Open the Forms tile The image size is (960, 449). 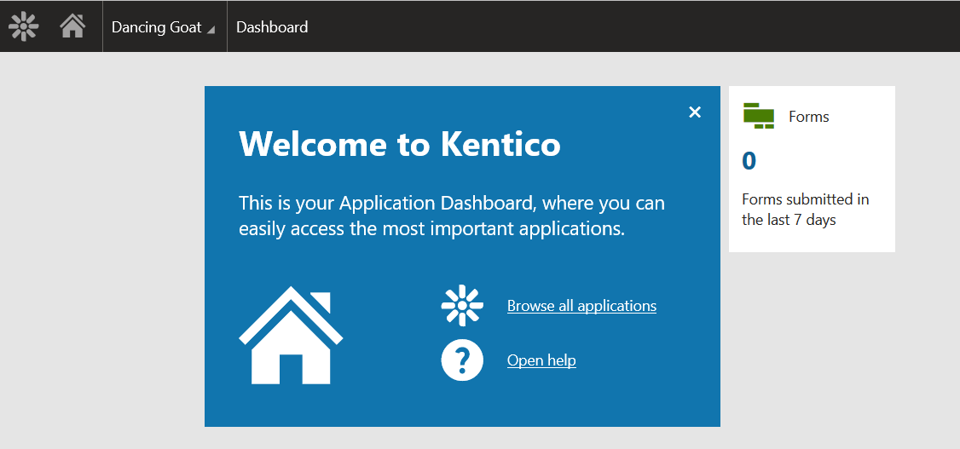[812, 169]
